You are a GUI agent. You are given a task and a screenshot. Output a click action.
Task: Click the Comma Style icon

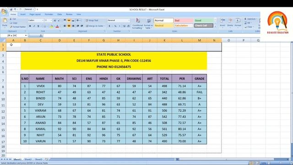119,26
